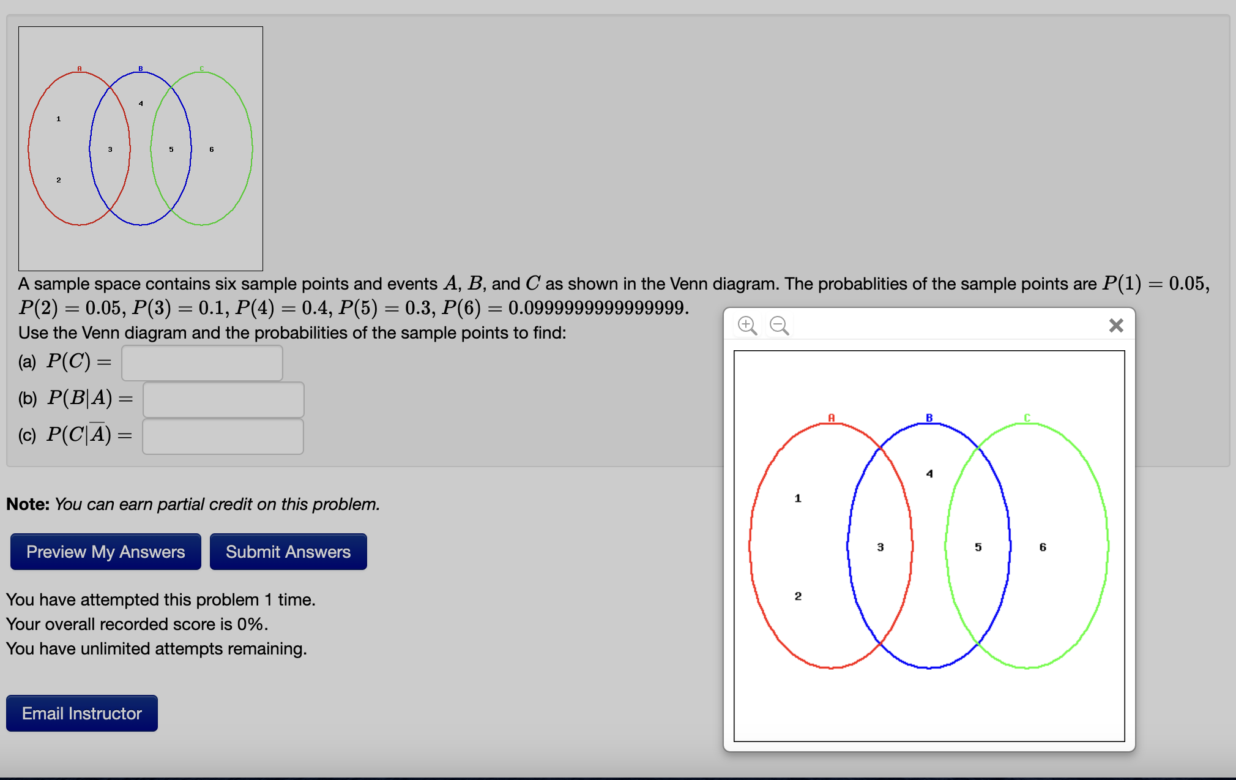Submit Answers for grading

point(288,551)
